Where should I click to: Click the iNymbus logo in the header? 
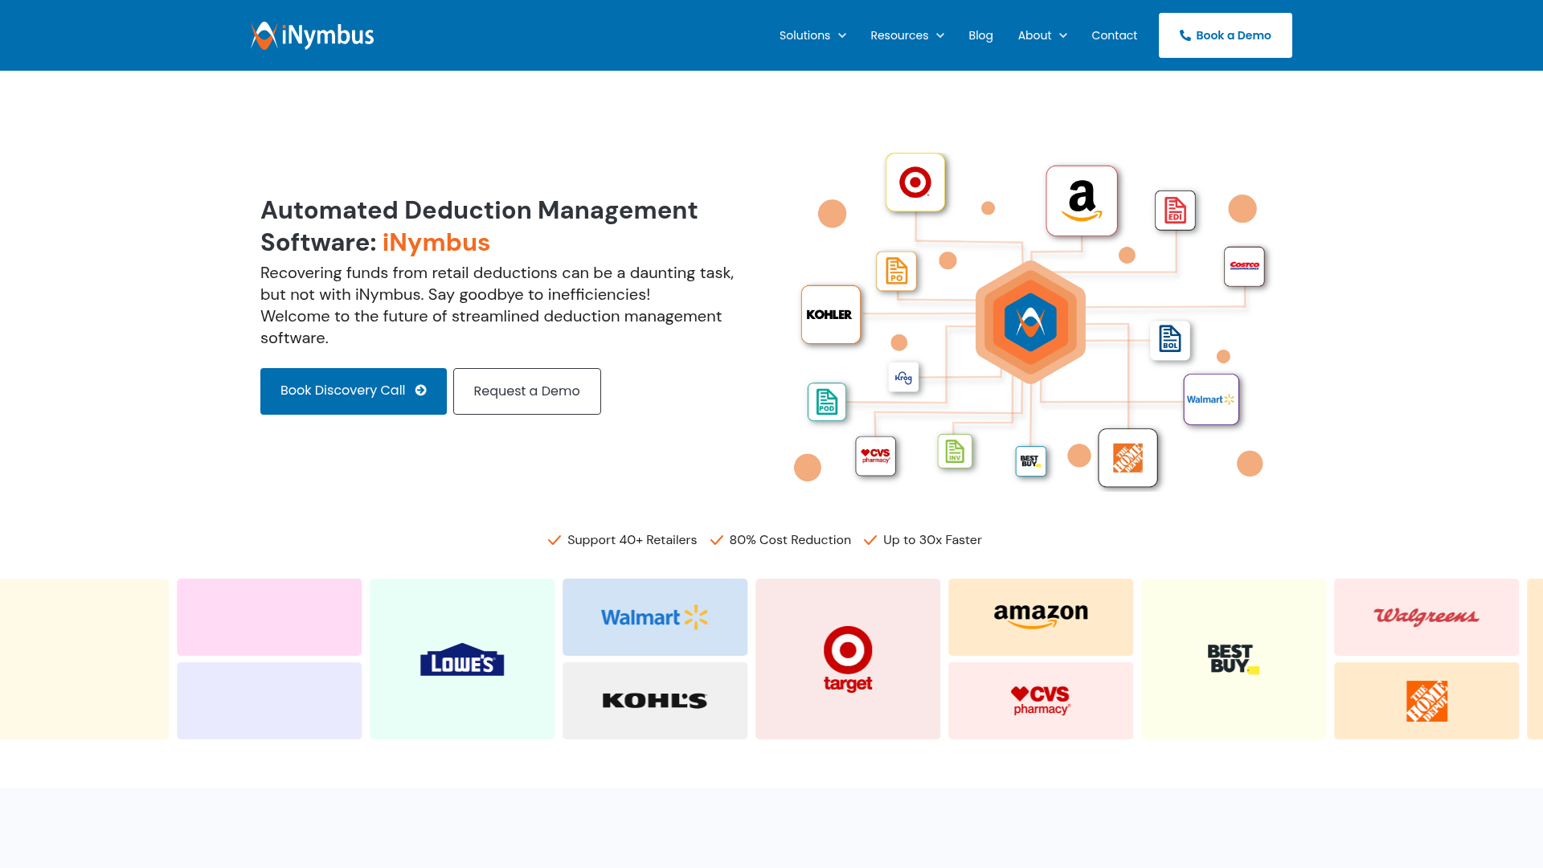(x=312, y=35)
